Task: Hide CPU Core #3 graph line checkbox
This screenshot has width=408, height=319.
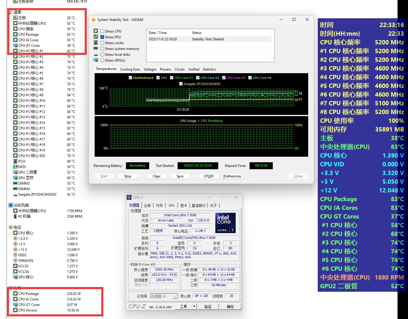Action: coord(224,78)
